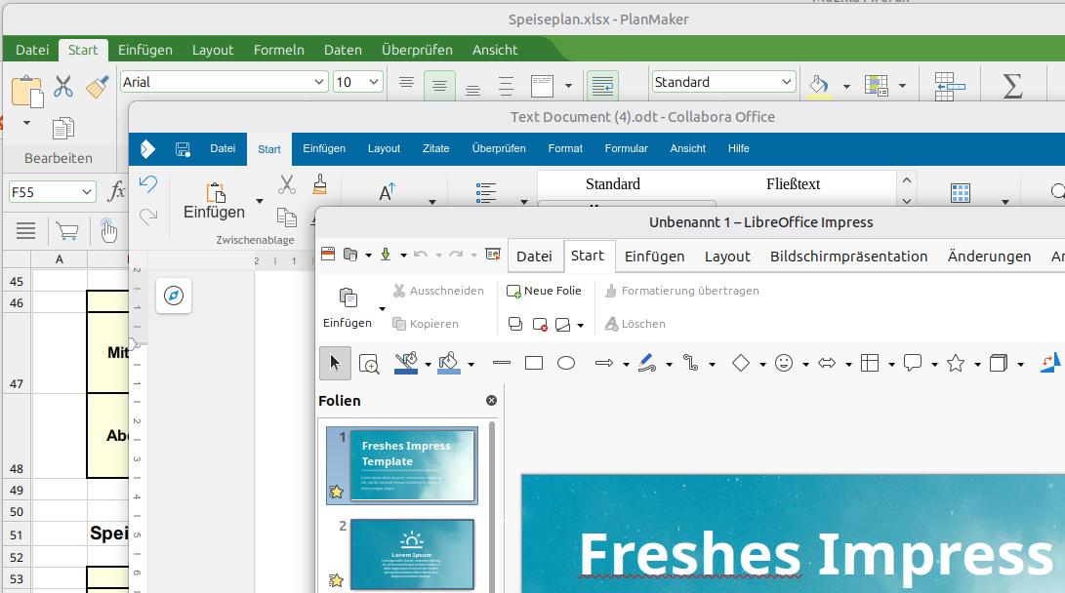Select the Rectangle tool in Impress
The height and width of the screenshot is (593, 1065).
tap(533, 363)
